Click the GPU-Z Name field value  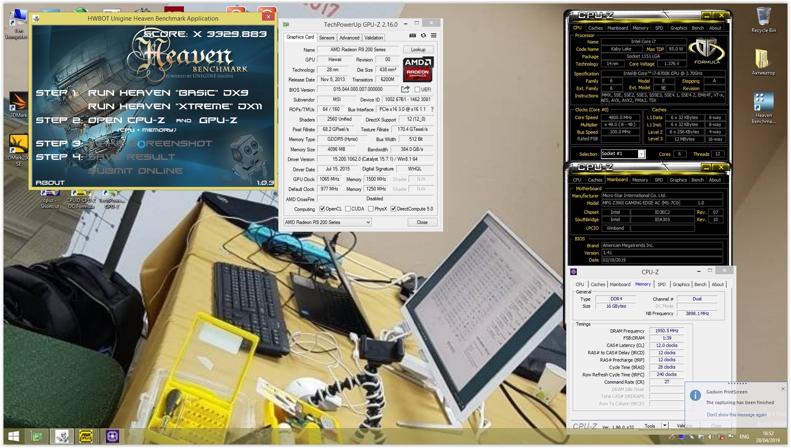pos(358,50)
